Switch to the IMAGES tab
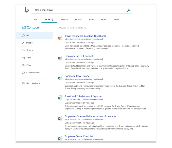The height and width of the screenshot is (148, 172). pyautogui.click(x=64, y=20)
